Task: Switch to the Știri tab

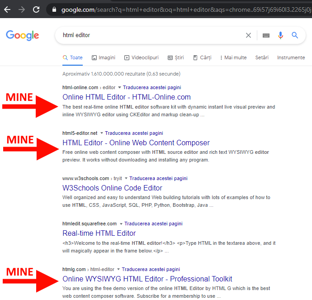Action: pyautogui.click(x=176, y=57)
